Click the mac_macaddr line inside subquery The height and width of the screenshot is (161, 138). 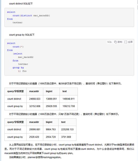point(26,57)
